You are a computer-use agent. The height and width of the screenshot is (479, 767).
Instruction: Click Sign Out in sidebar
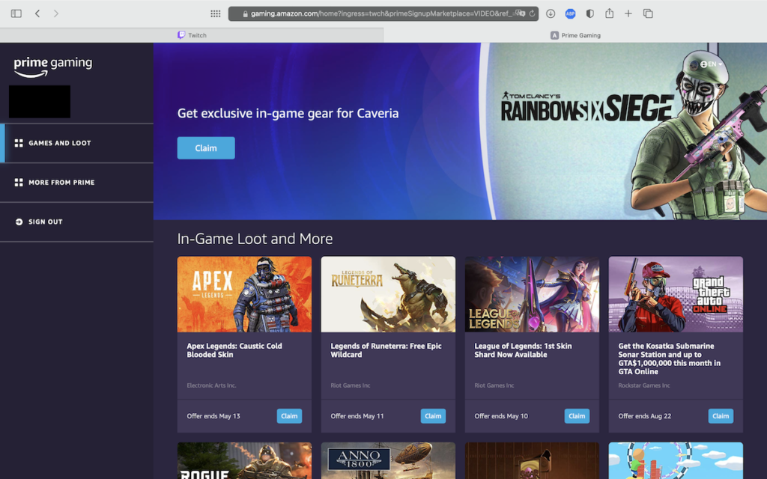pos(45,222)
